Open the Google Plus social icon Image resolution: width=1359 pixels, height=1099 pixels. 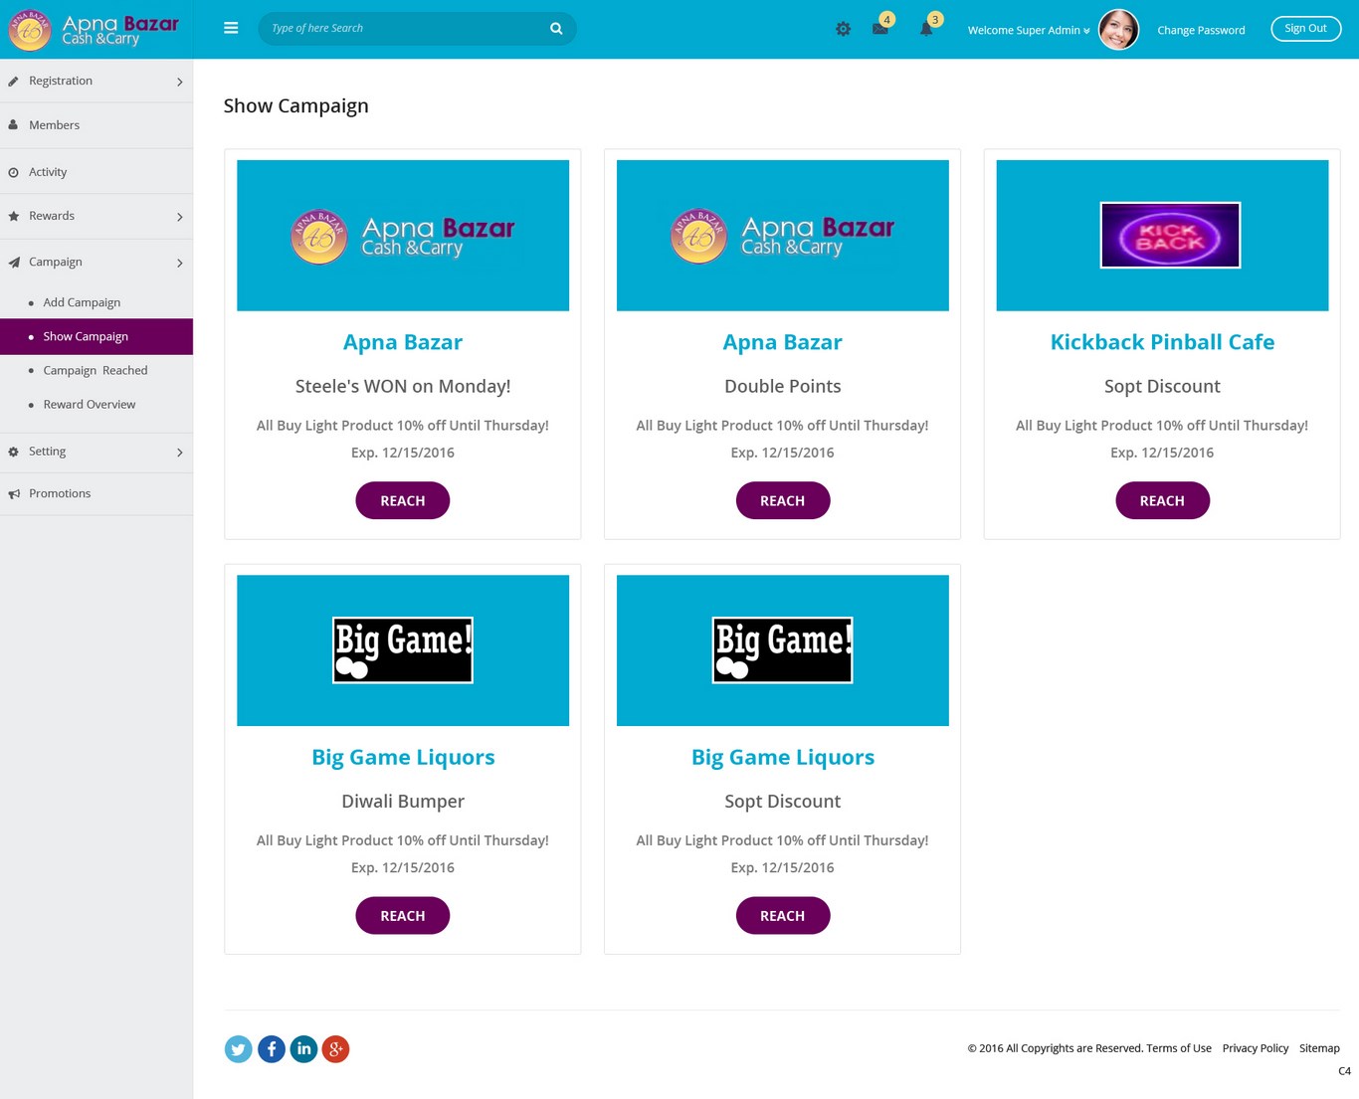(336, 1049)
